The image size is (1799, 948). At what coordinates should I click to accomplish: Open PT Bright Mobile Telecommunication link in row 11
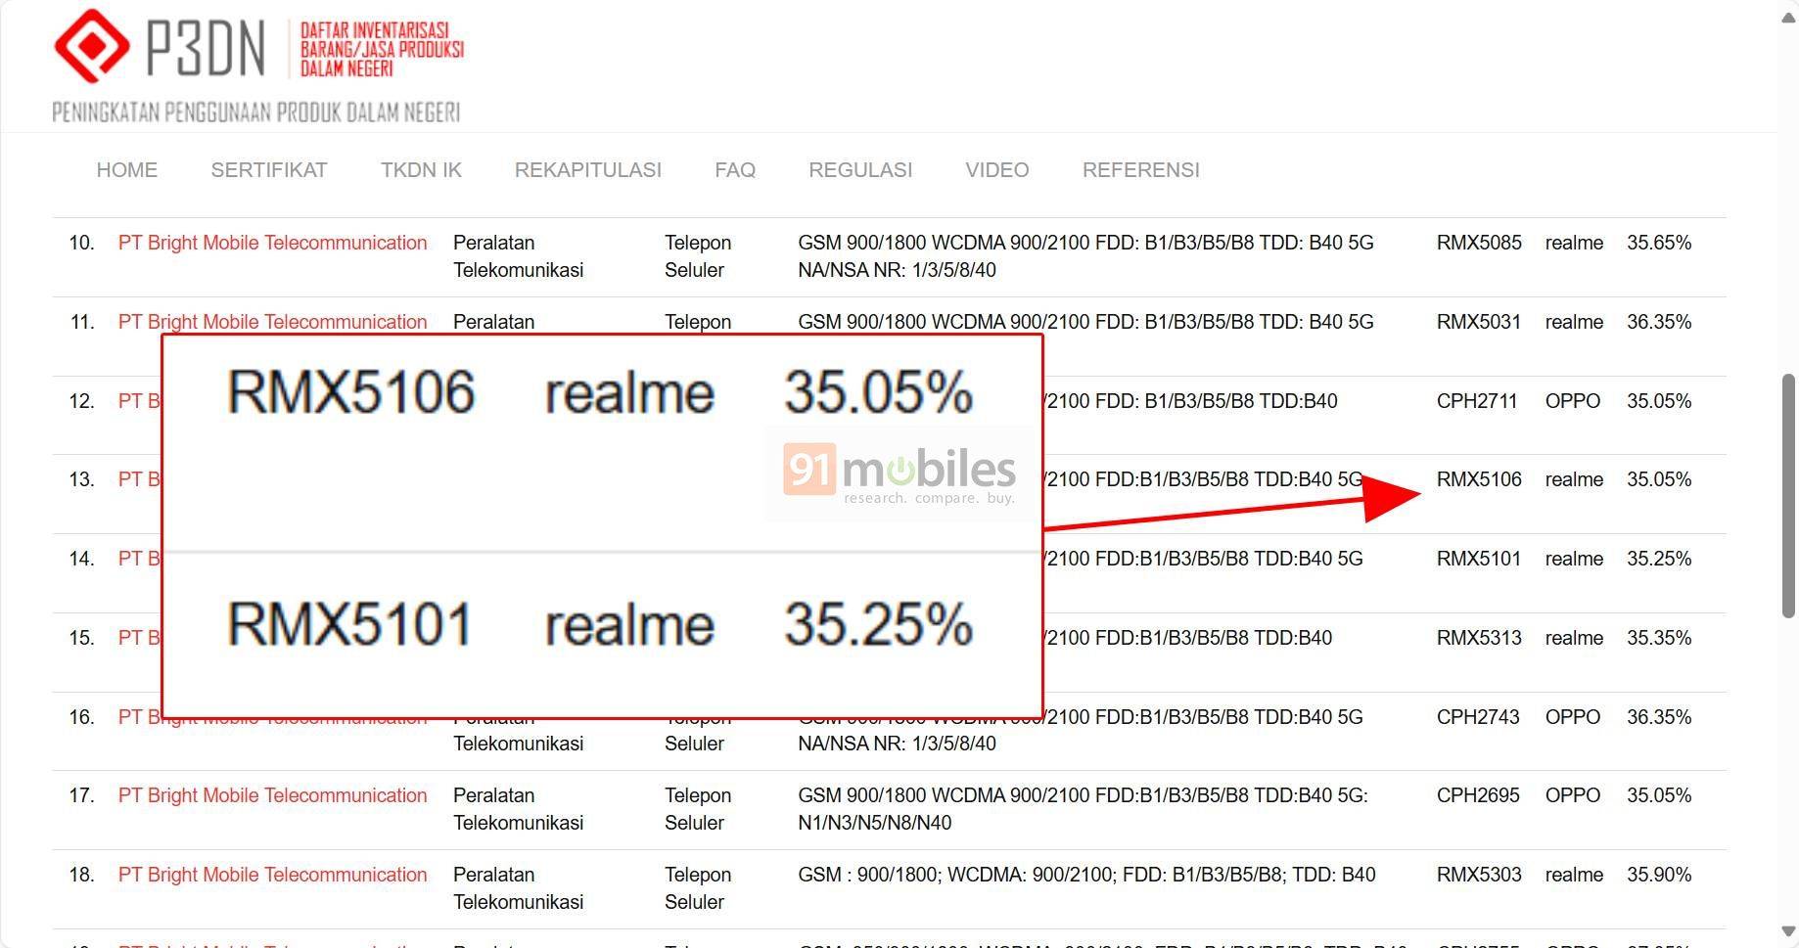[272, 322]
